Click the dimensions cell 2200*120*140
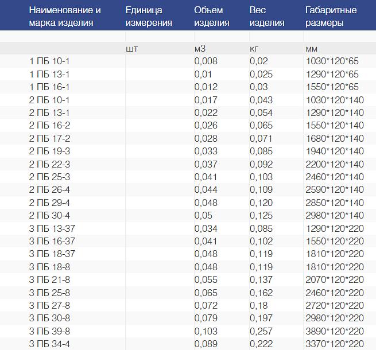Viewport: 376px width, 350px height. (335, 164)
